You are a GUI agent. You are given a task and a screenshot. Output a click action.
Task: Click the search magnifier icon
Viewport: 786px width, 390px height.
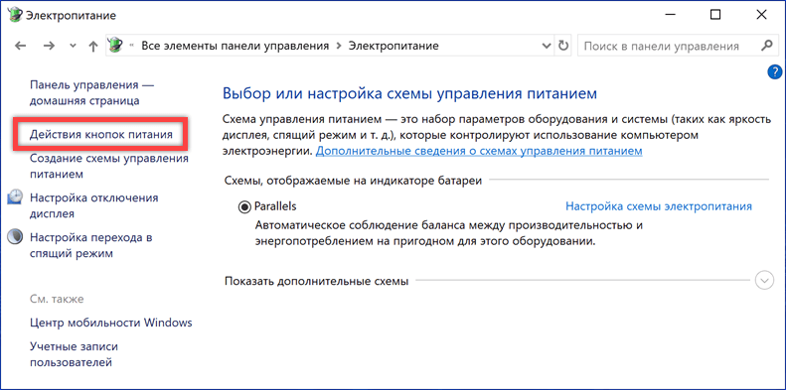coord(766,46)
